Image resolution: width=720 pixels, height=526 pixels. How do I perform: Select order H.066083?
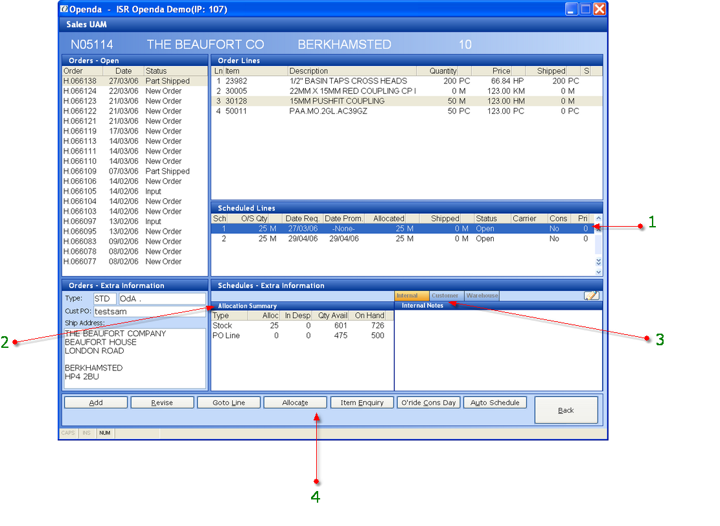tap(135, 242)
